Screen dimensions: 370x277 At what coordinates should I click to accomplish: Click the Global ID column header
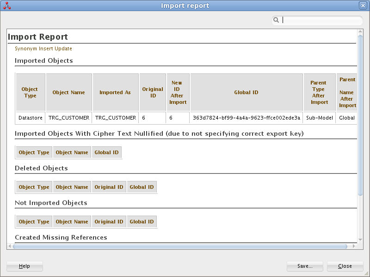246,91
